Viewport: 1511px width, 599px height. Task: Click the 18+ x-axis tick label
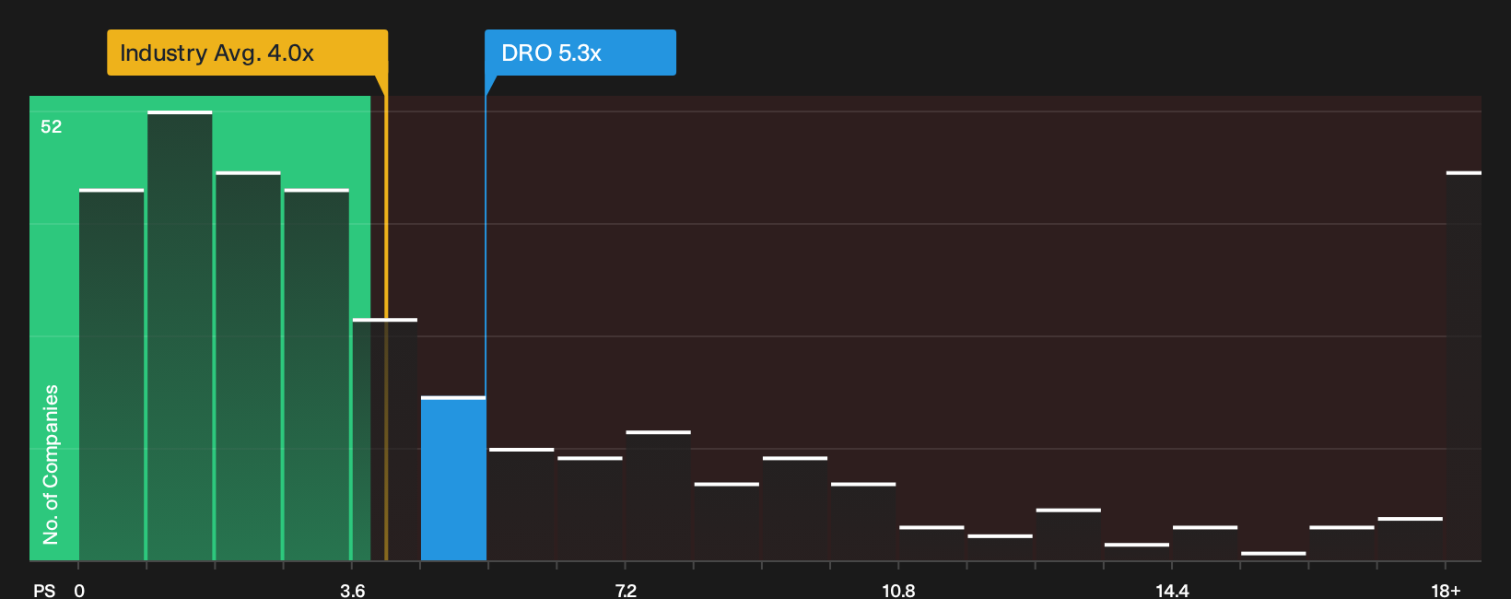[x=1446, y=591]
